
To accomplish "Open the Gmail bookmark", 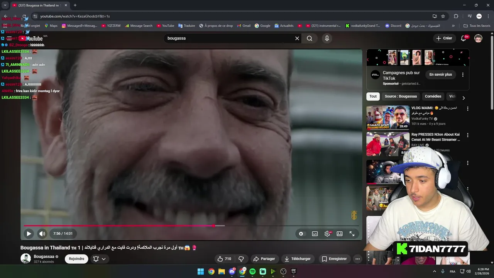I will (244, 26).
